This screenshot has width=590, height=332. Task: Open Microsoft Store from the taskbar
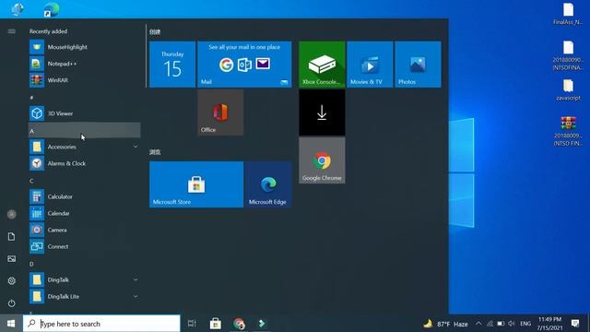tap(215, 324)
